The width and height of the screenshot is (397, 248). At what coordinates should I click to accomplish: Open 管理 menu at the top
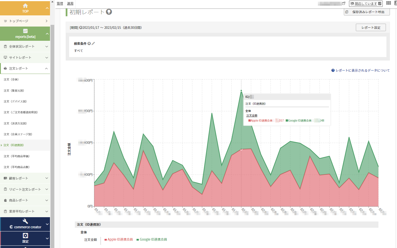click(60, 3)
